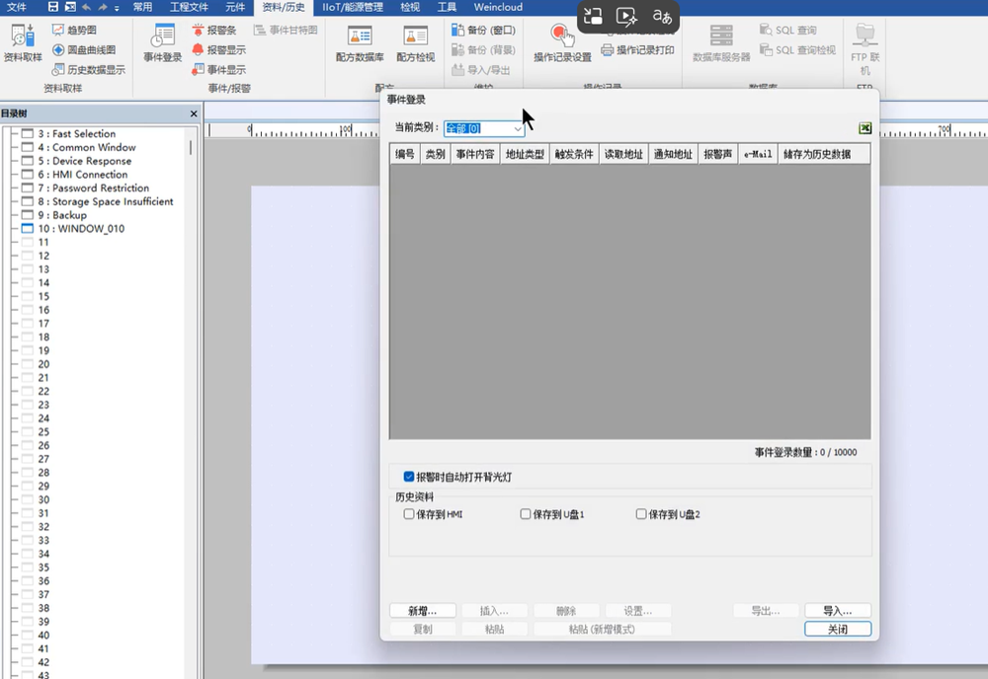Open the IIoT/能源管理 ribbon tab
988x679 pixels.
[353, 7]
